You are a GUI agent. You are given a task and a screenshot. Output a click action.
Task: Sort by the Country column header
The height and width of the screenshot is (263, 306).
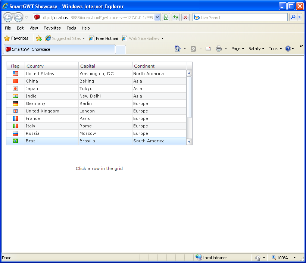point(52,66)
